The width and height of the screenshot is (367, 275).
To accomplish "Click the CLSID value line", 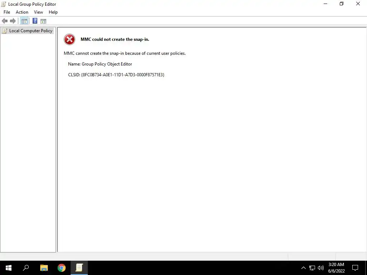I will tap(116, 75).
